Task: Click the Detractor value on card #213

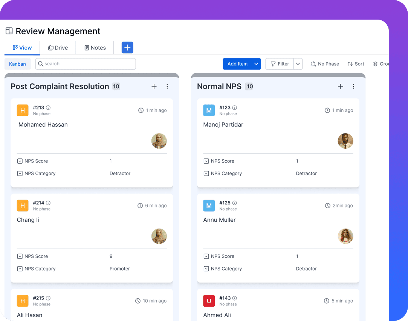Action: click(x=120, y=174)
